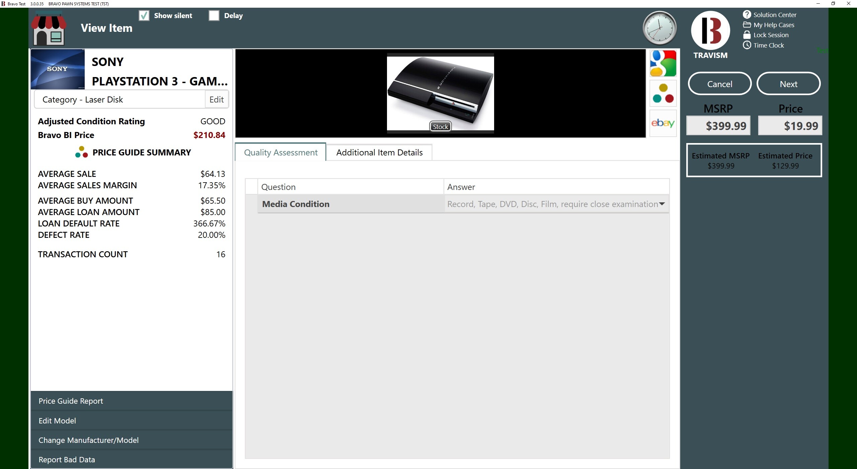Image resolution: width=857 pixels, height=469 pixels.
Task: Click the My Help Cases folder icon
Action: 747,25
